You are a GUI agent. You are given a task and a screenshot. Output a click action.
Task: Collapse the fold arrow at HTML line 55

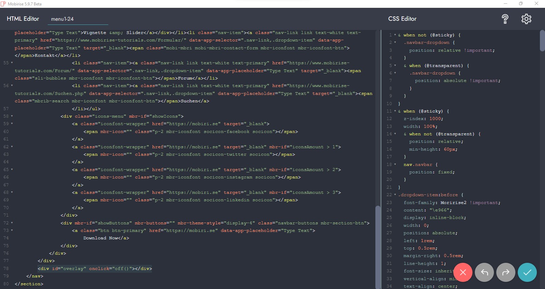tap(12, 63)
